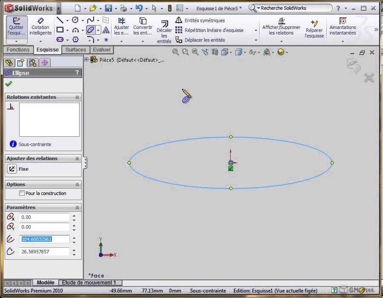This screenshot has width=383, height=298.
Task: Select the Polygon sketch tool
Action: [x=75, y=39]
